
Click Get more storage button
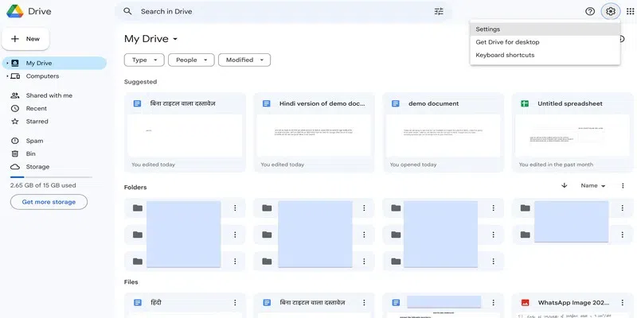tap(49, 202)
